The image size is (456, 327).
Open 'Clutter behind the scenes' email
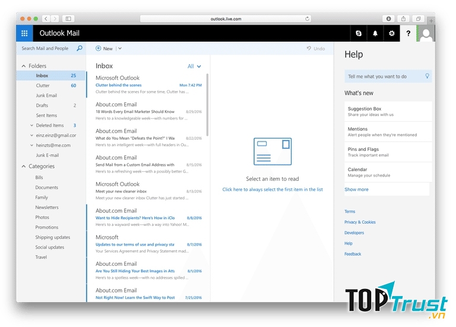click(148, 85)
